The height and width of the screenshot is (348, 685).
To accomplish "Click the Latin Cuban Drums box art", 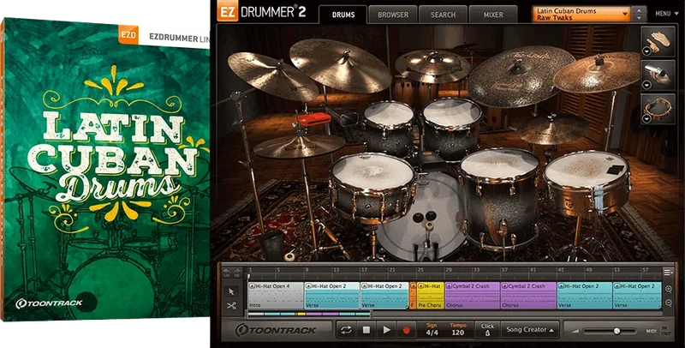I will point(104,170).
